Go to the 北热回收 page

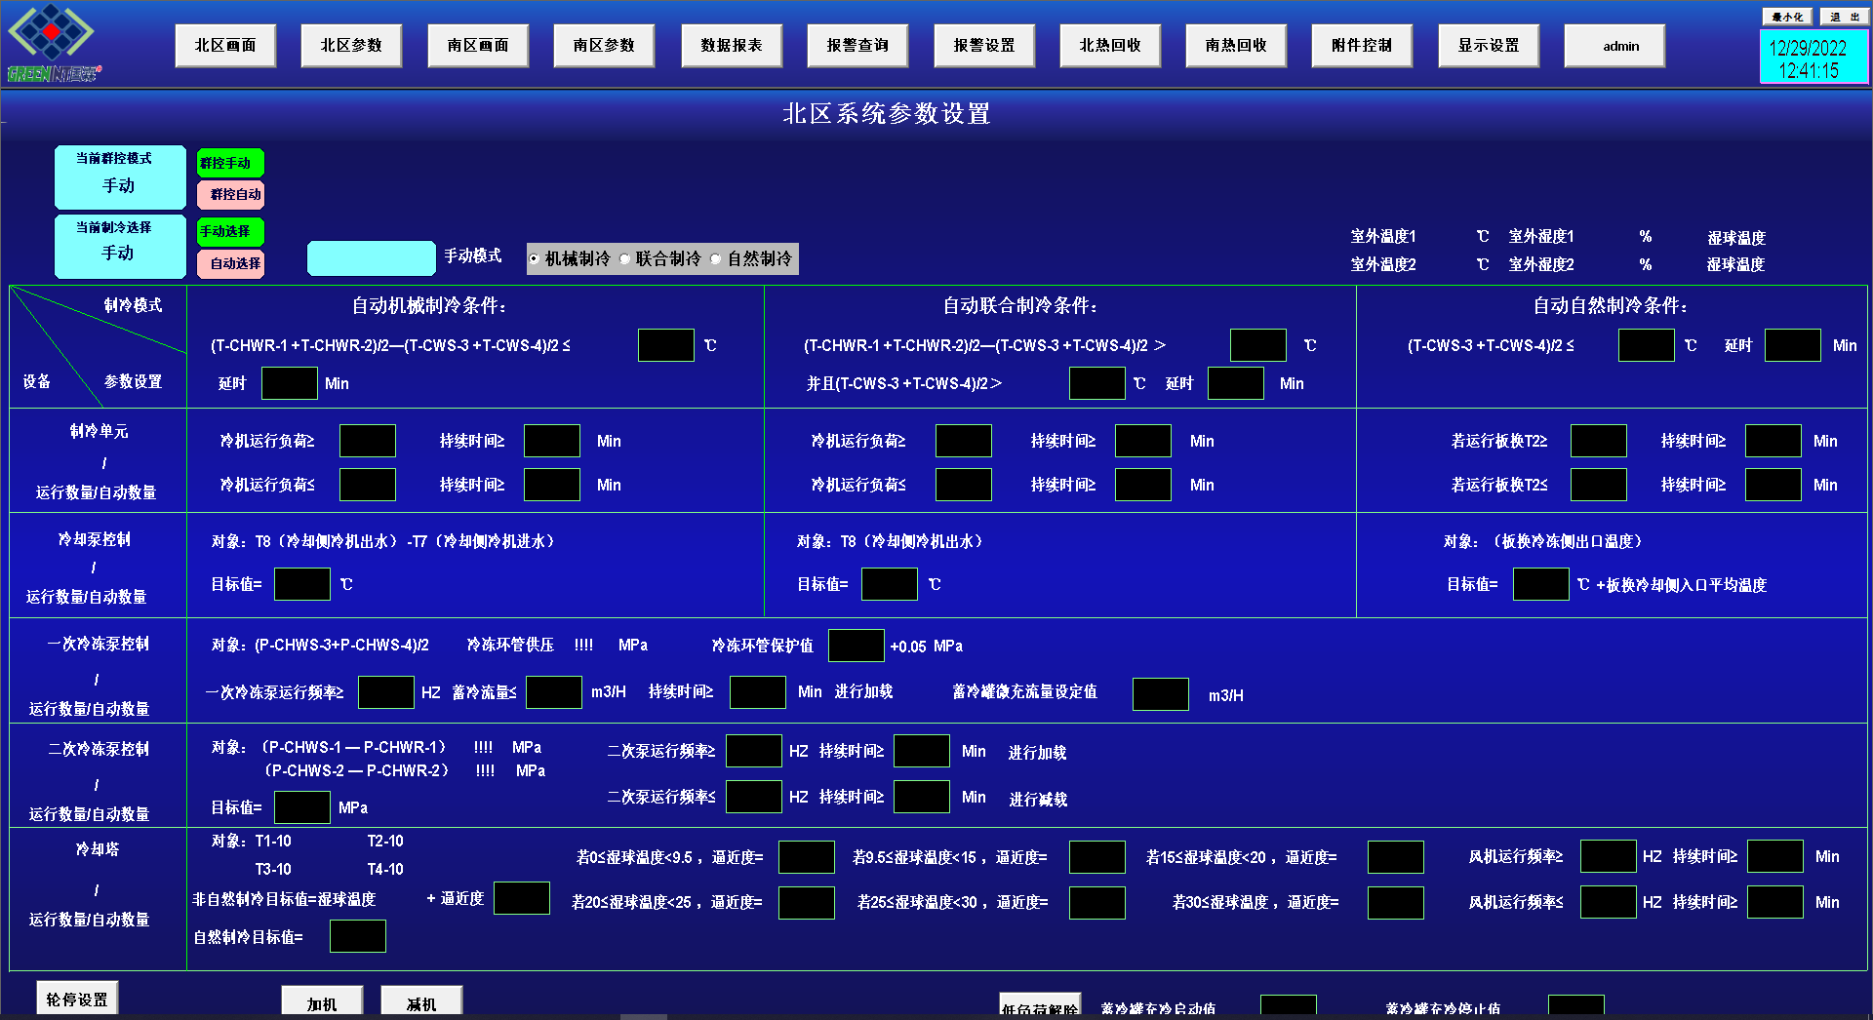(x=1110, y=46)
